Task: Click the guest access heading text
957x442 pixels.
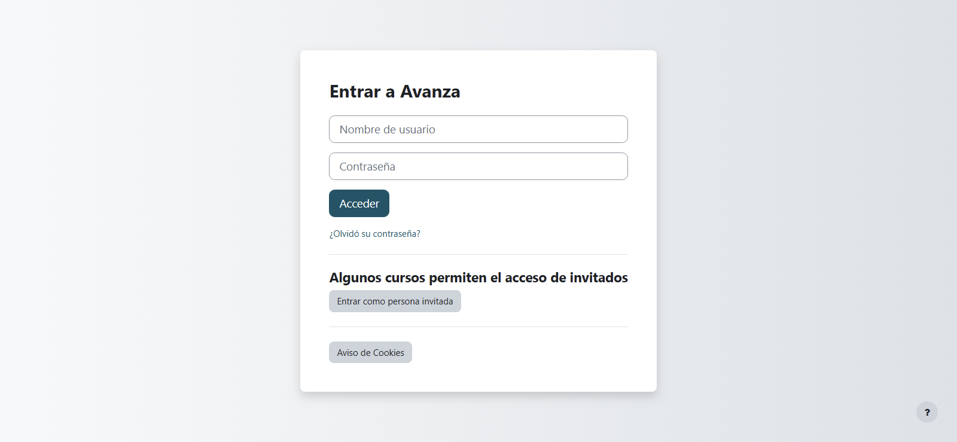Action: [478, 278]
